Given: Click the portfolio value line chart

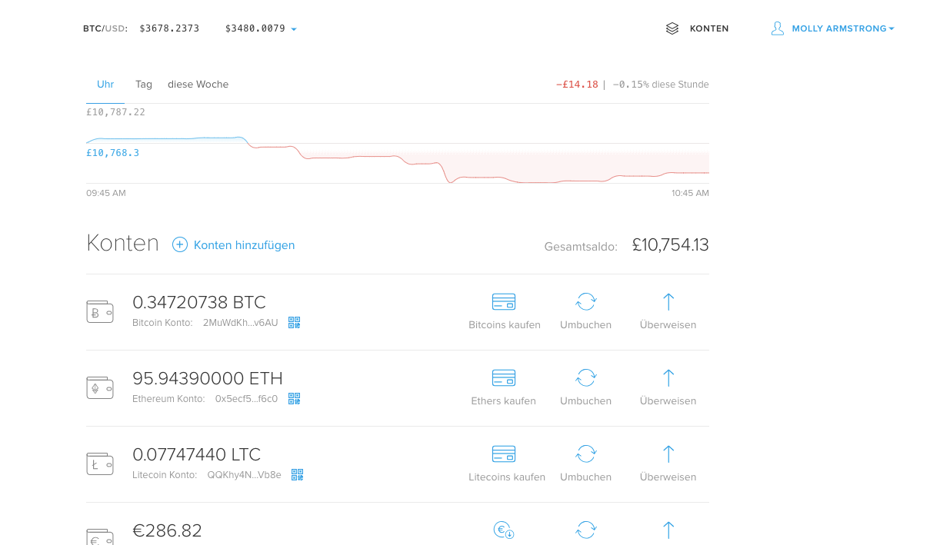Looking at the screenshot, I should coord(398,159).
